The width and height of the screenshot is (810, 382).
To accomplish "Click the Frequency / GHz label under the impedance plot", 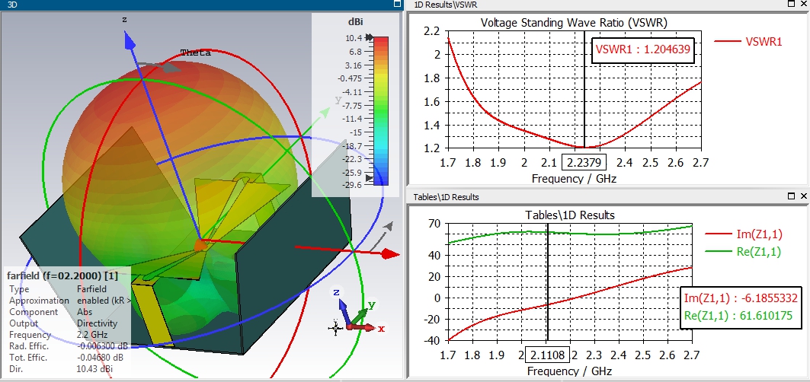I will click(x=570, y=371).
